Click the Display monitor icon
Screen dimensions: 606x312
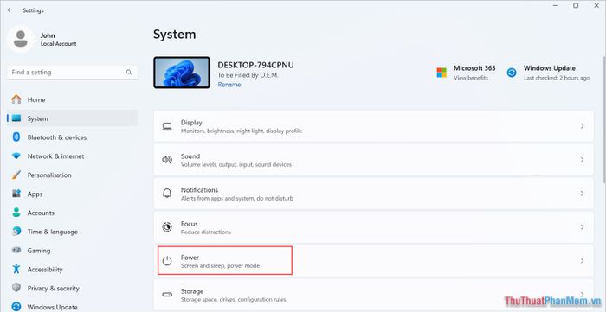[x=167, y=126]
